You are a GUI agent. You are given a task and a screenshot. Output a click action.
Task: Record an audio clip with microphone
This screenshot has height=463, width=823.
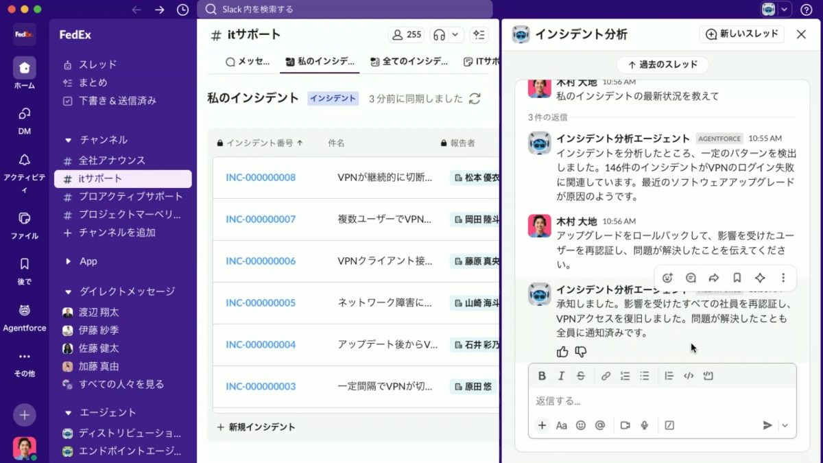645,425
